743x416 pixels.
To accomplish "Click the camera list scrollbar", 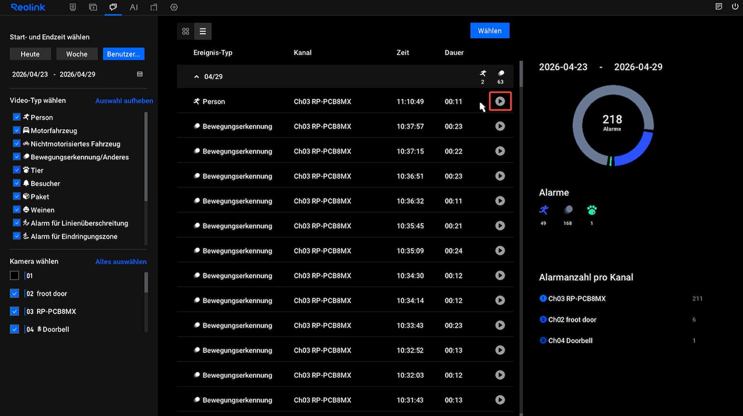I will click(x=146, y=282).
